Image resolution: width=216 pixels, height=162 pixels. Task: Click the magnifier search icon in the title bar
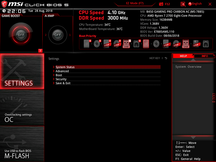[183, 4]
